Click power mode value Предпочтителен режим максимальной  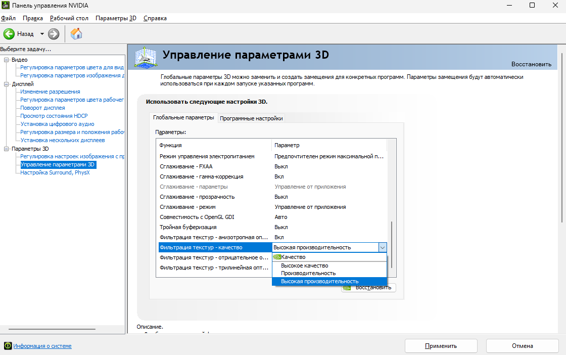[329, 156]
